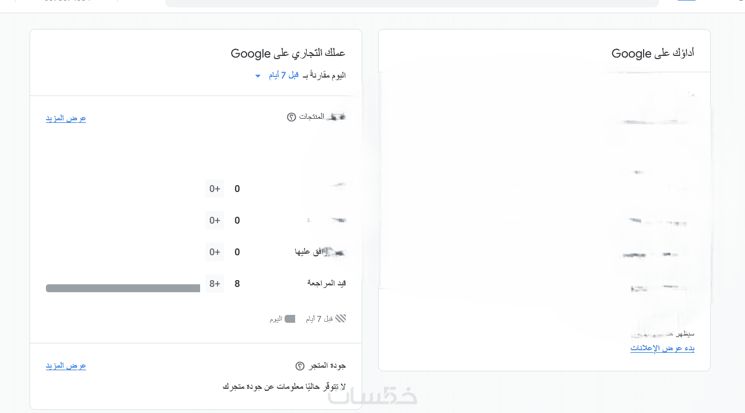Select the striped قبل 7 أيام legend swatch

click(341, 319)
